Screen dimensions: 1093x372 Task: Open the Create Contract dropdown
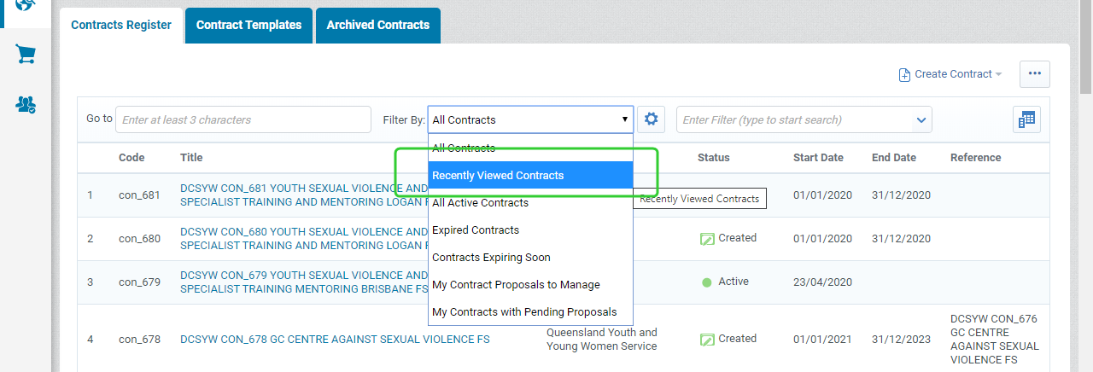(x=950, y=74)
